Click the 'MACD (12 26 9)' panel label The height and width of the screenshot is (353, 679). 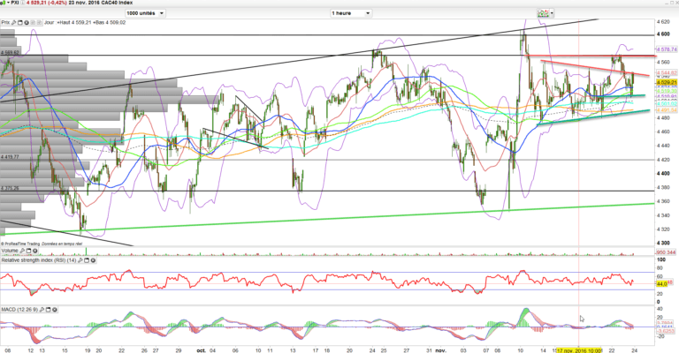[22, 311]
